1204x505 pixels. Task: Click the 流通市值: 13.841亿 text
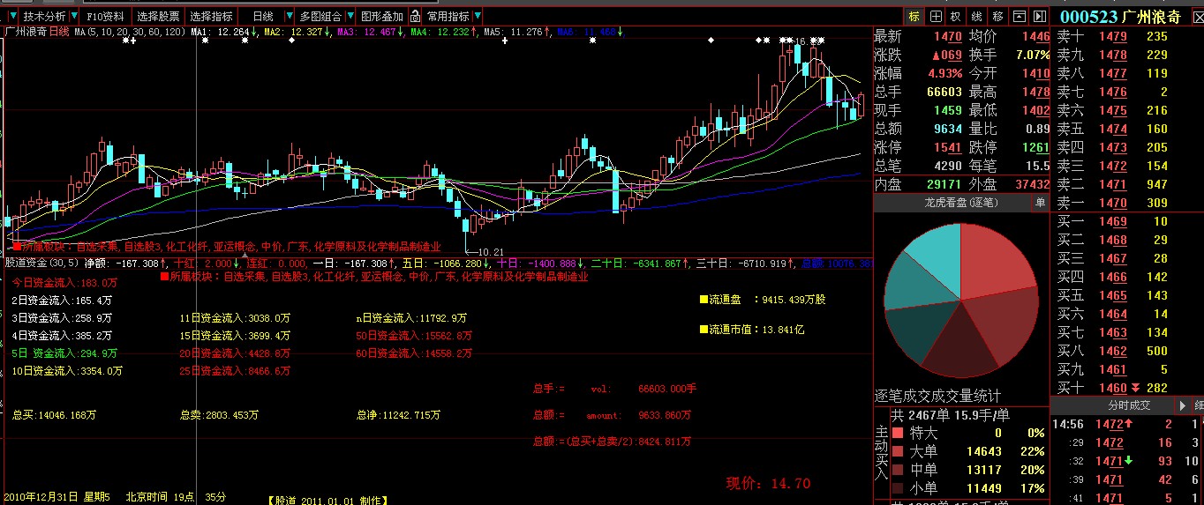757,330
